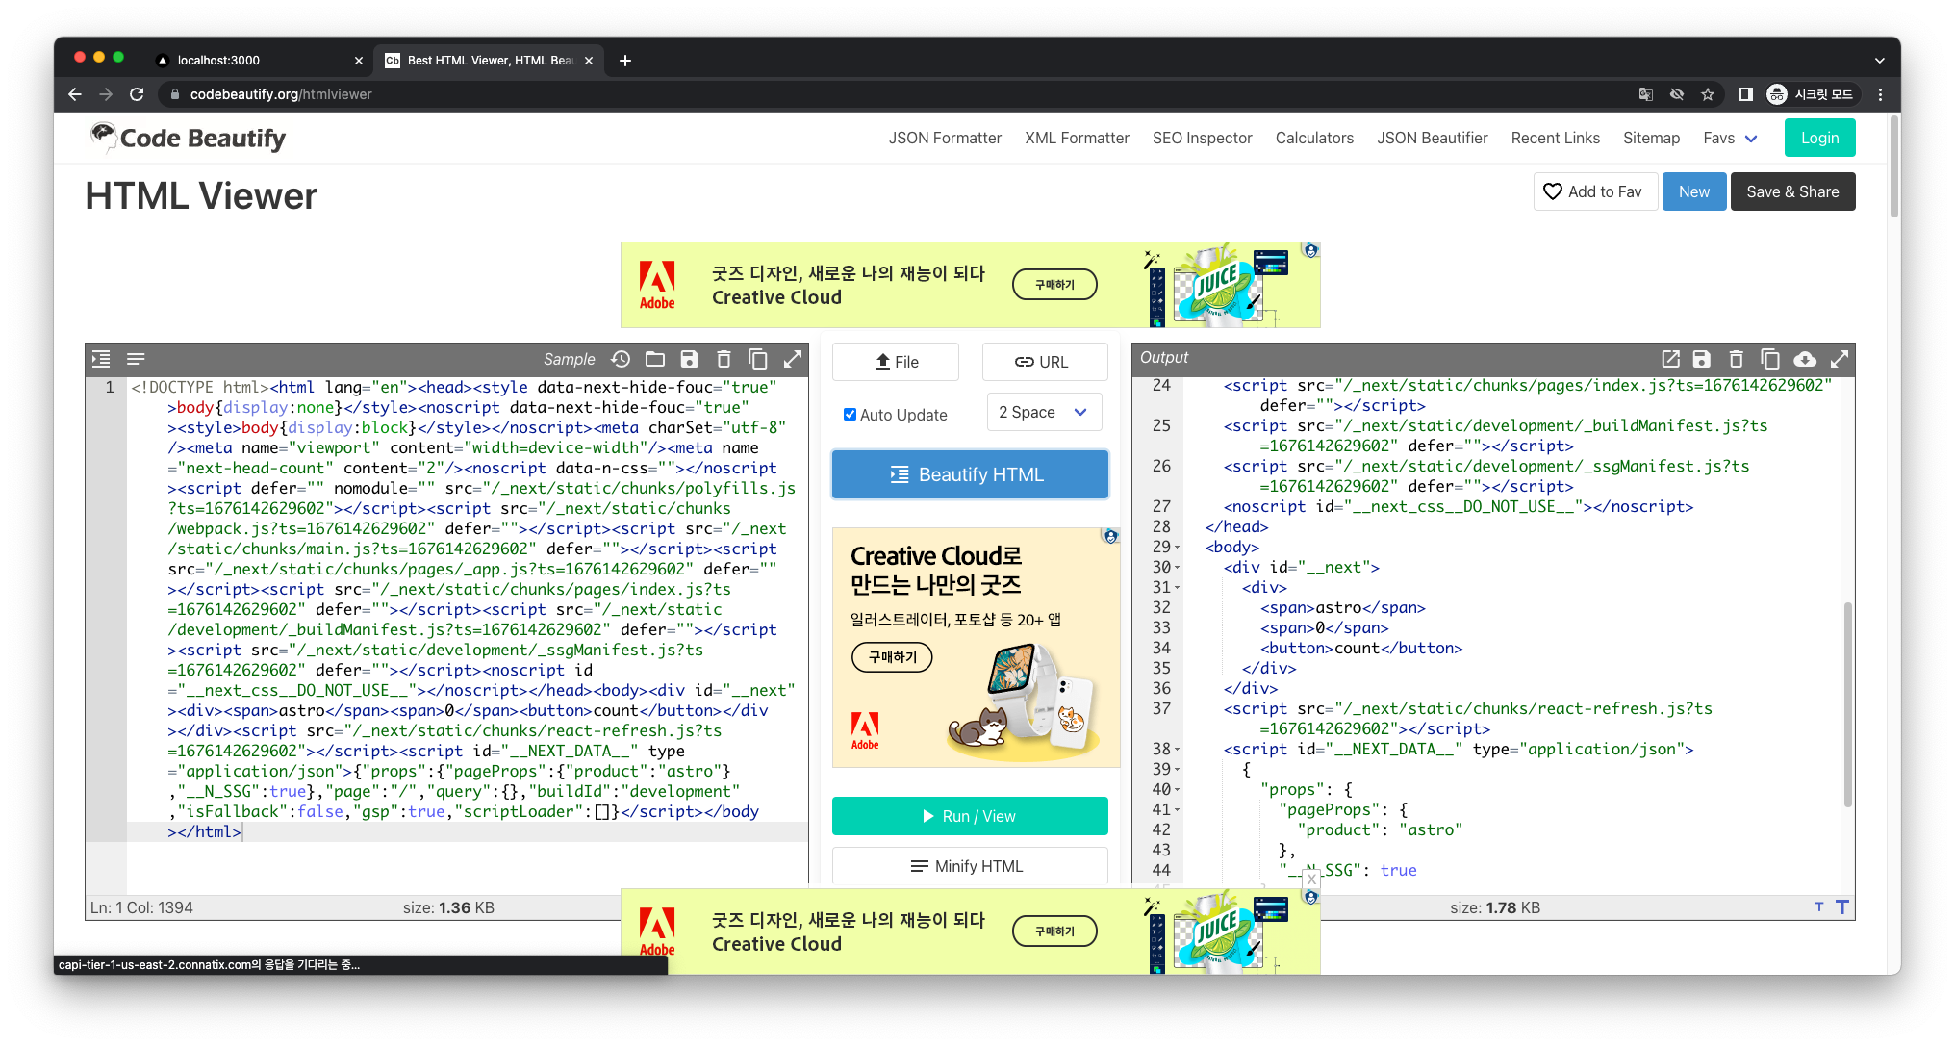Open the 2 Space indentation dropdown
The height and width of the screenshot is (1046, 1955).
point(1044,412)
